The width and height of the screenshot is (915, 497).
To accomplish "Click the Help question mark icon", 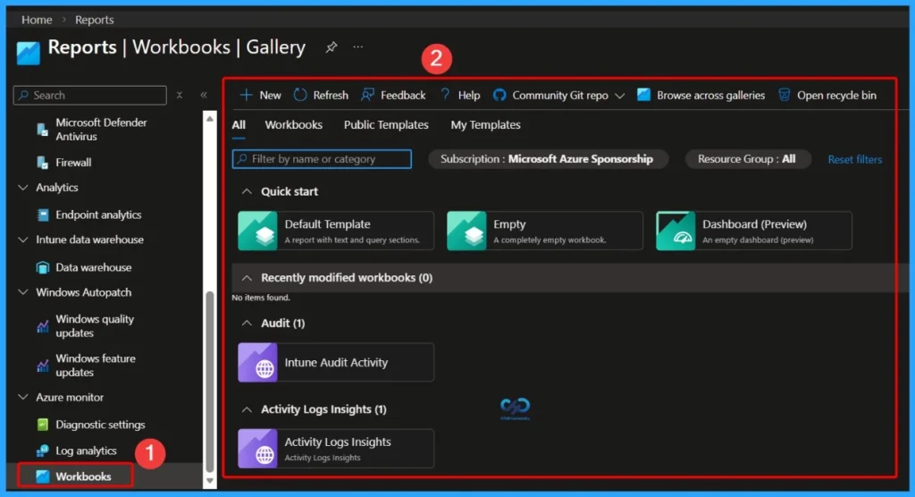I will click(x=445, y=95).
